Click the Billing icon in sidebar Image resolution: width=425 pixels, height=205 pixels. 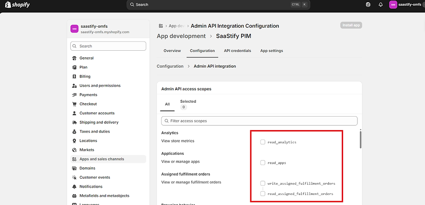click(x=75, y=76)
